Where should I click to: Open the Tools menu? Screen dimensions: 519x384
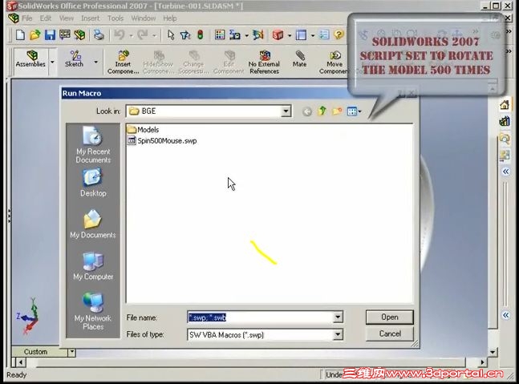click(x=116, y=18)
